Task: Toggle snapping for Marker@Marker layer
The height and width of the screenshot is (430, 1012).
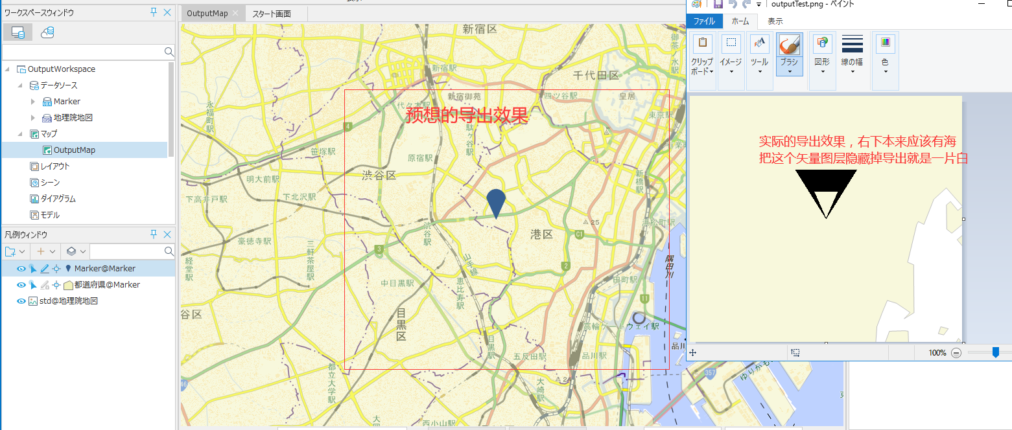Action: point(56,269)
